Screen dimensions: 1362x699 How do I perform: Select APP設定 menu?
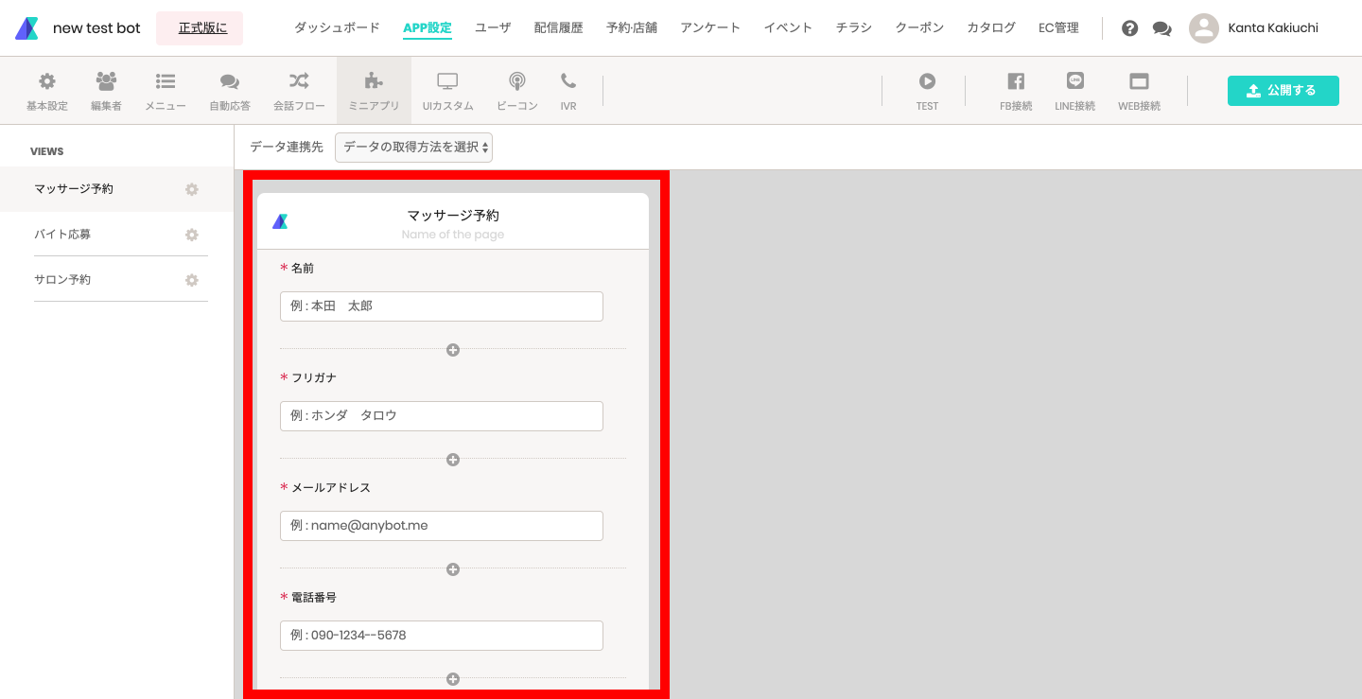tap(428, 27)
